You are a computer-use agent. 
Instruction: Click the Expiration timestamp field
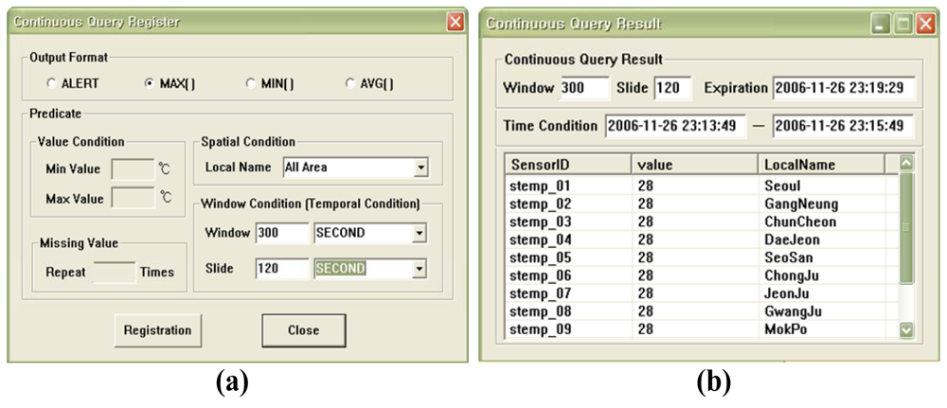843,88
